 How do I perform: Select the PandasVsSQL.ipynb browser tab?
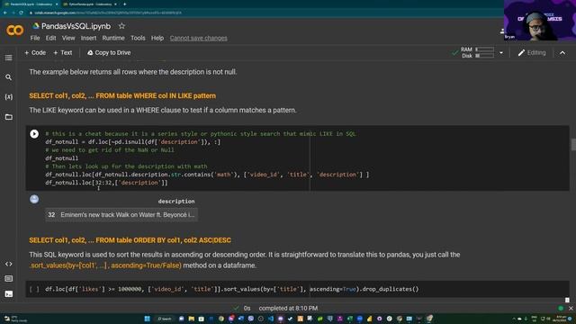point(31,4)
